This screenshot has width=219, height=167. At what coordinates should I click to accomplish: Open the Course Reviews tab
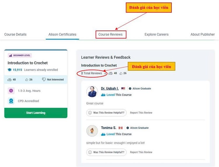coord(110,35)
